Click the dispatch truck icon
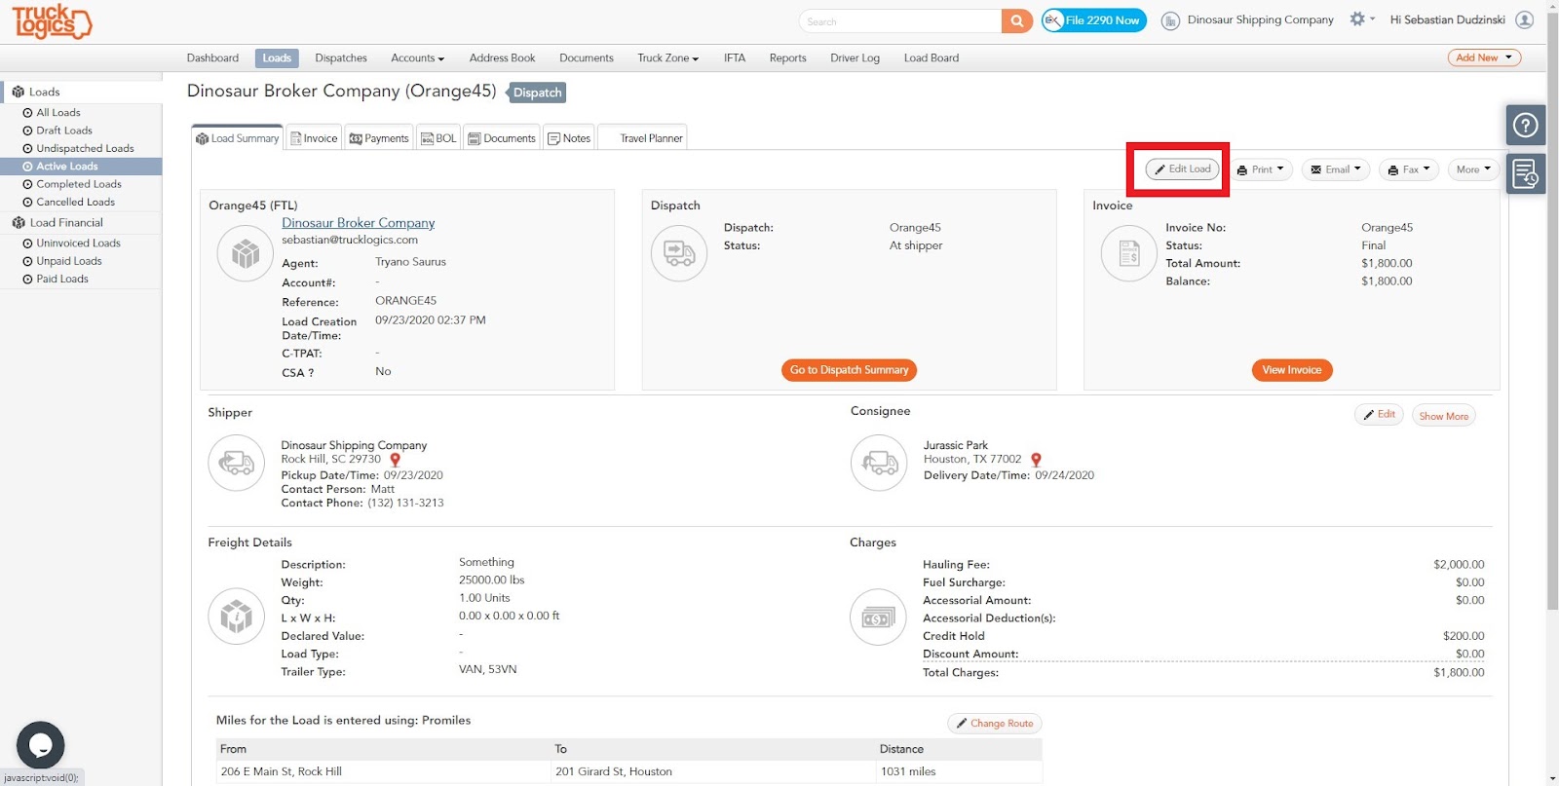This screenshot has width=1559, height=786. pos(679,253)
